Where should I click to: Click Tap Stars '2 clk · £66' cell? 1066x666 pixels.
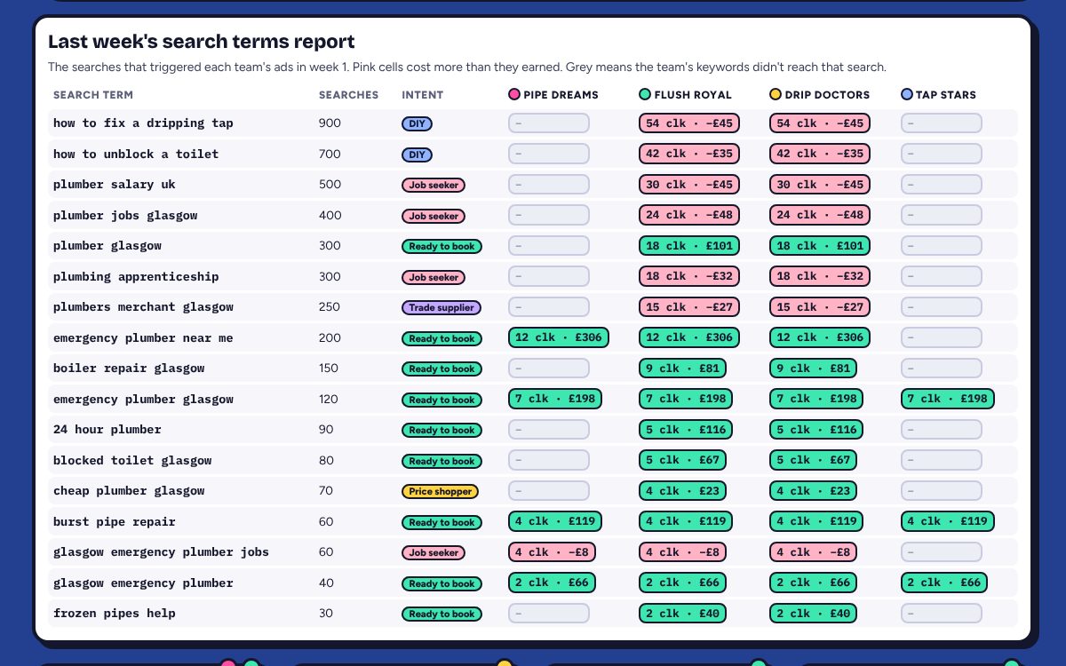coord(943,583)
